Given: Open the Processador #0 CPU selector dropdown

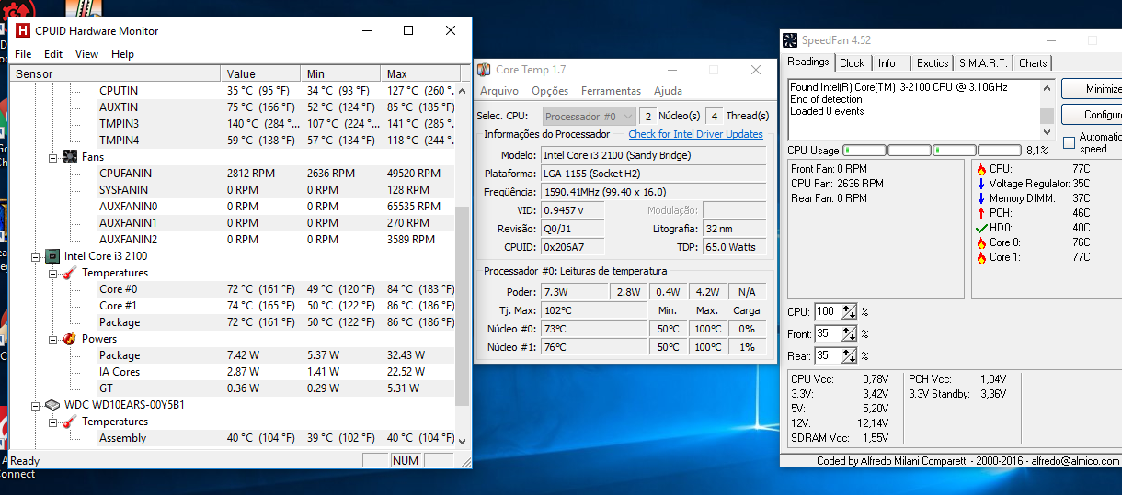Looking at the screenshot, I should pos(589,117).
